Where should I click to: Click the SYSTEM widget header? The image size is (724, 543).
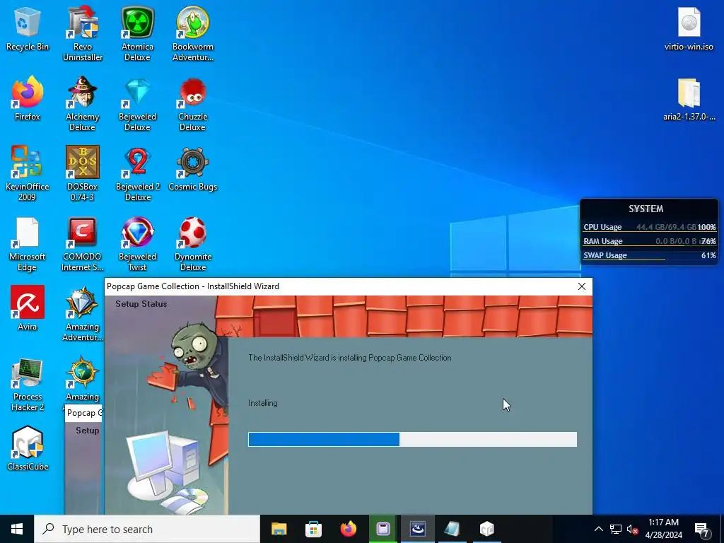coord(646,209)
